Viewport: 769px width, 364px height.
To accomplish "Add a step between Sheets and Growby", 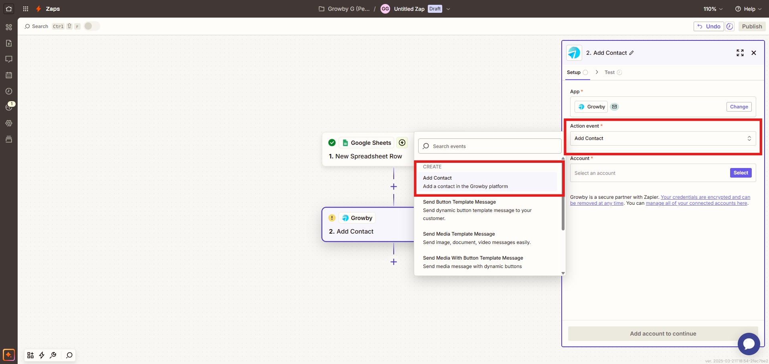I will point(394,187).
